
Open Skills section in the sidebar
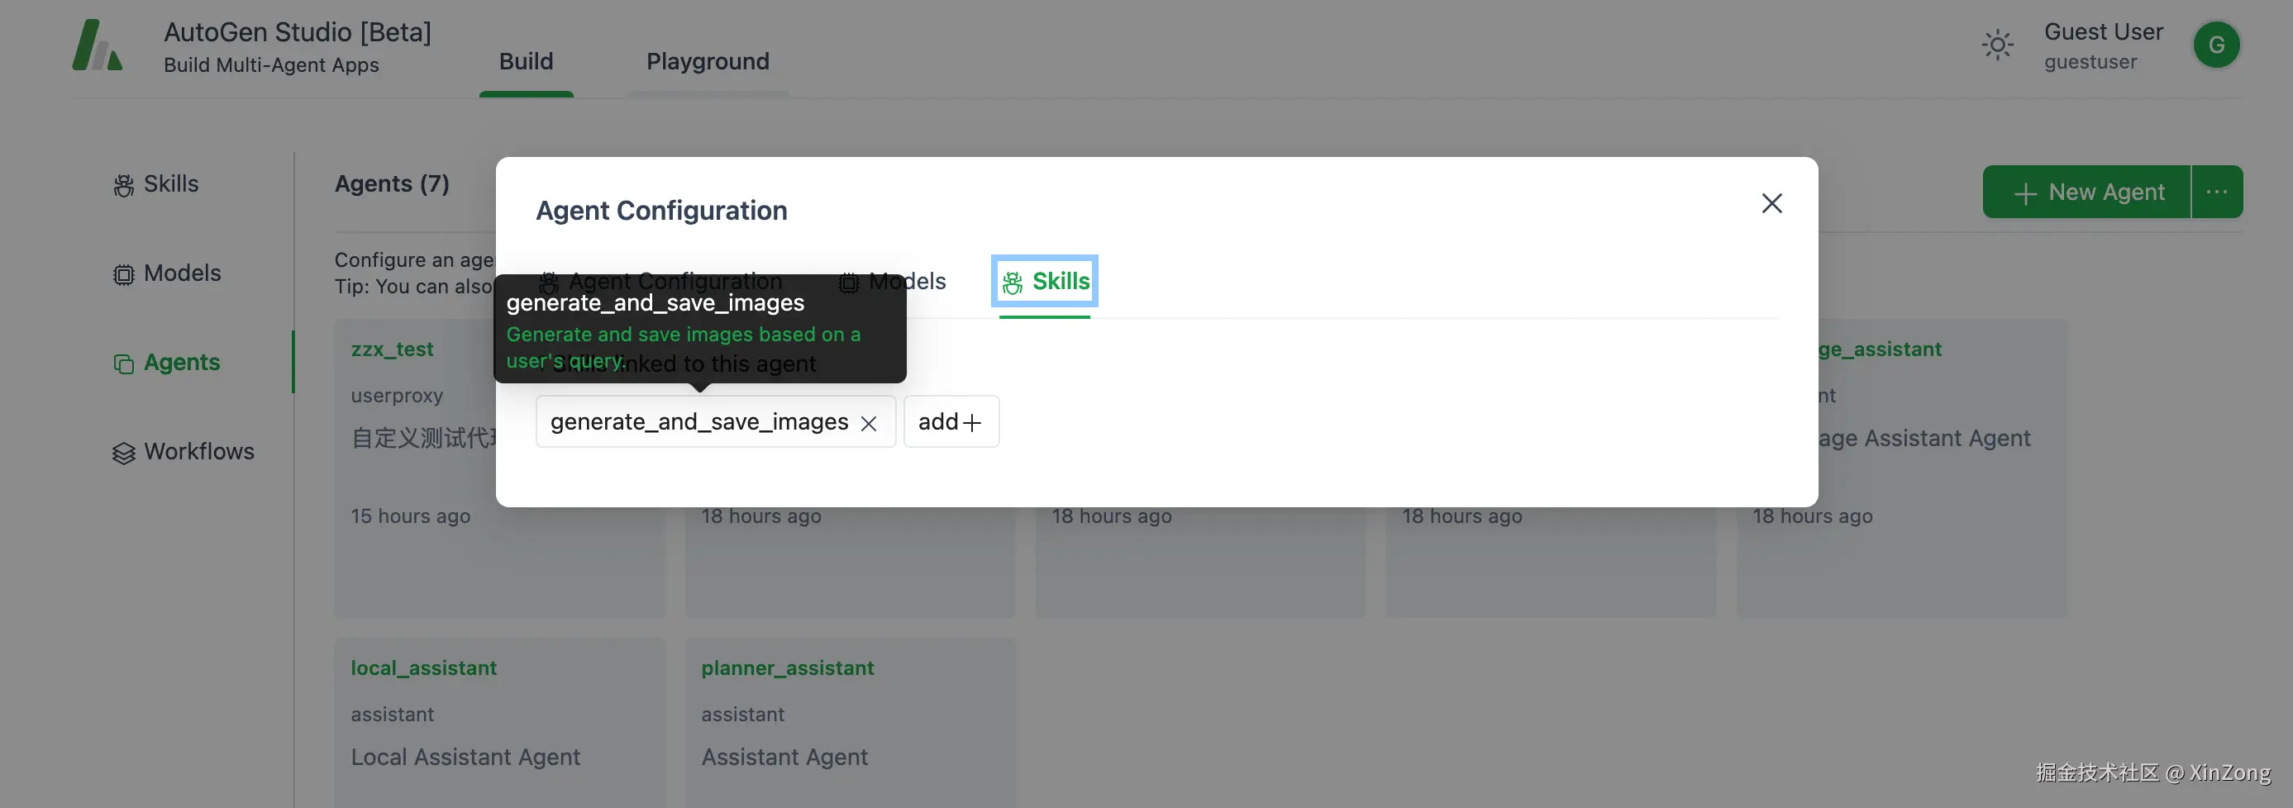157,184
